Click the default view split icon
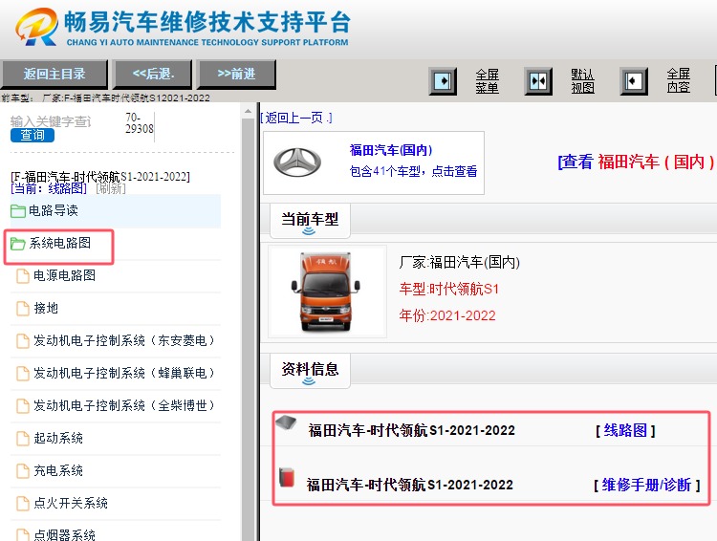This screenshot has height=541, width=717. point(538,81)
